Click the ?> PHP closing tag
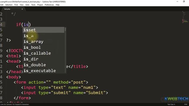The image size is (189, 106). (9, 40)
